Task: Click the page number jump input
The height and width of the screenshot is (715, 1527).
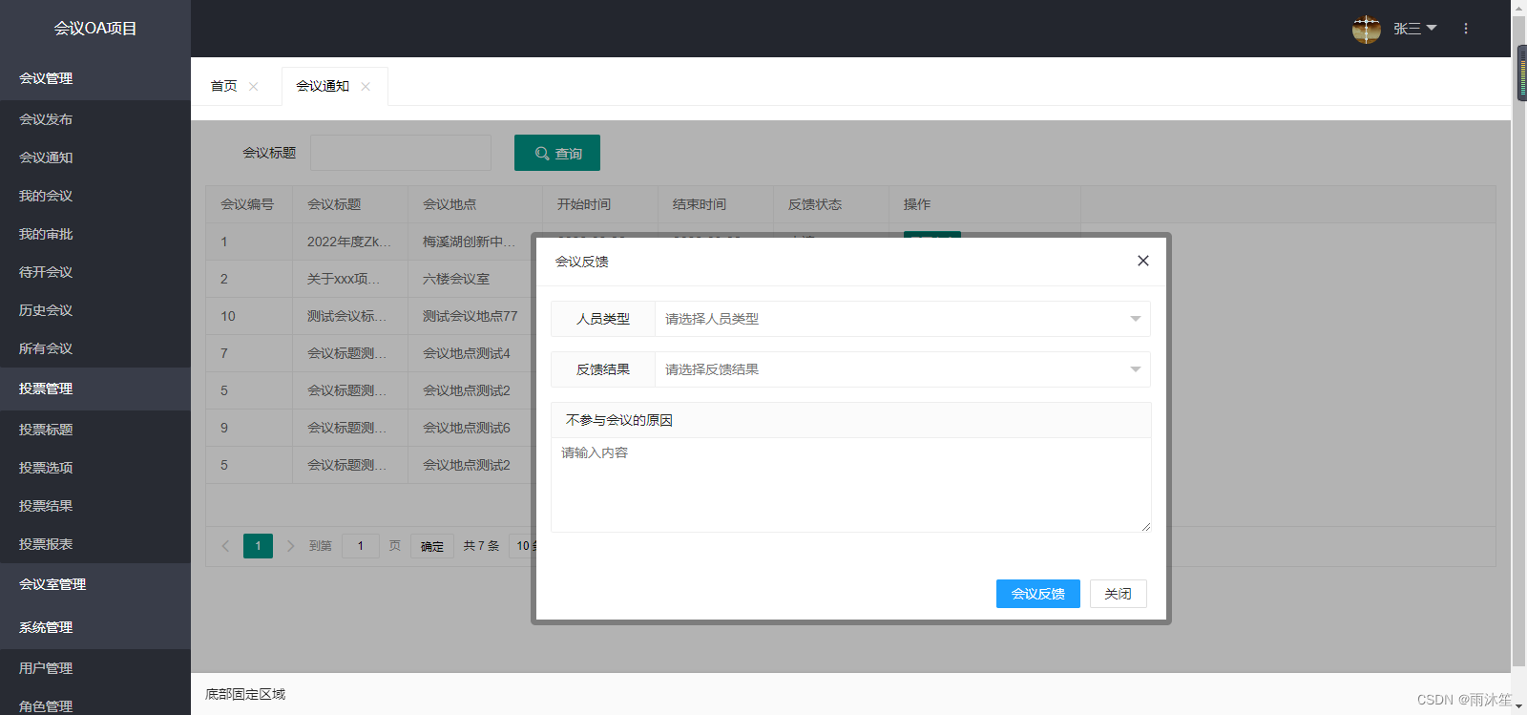Action: 361,546
